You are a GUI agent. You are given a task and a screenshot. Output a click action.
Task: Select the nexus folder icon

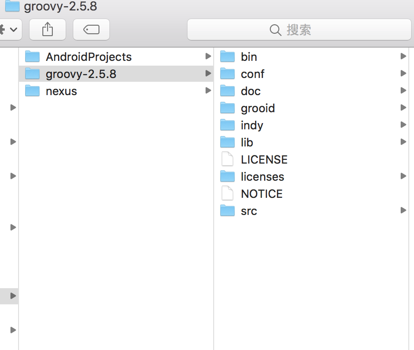click(32, 91)
